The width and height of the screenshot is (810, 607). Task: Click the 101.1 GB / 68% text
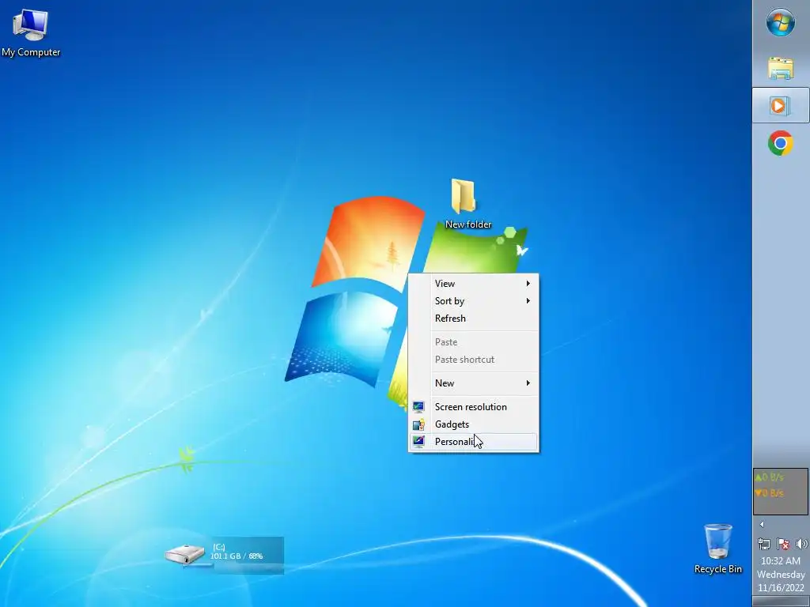237,556
